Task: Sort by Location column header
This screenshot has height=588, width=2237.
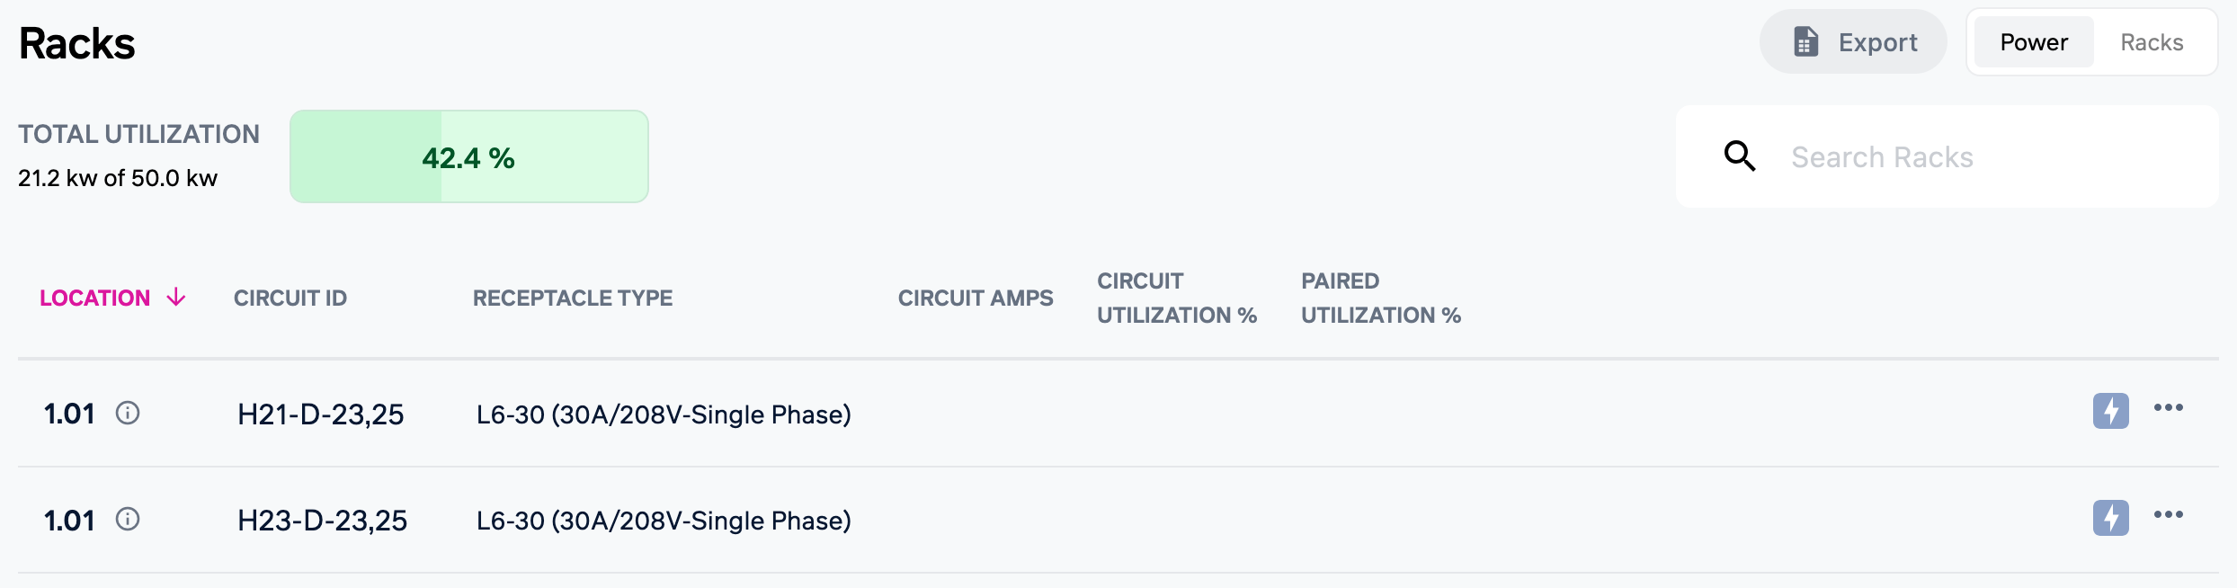Action: coord(94,298)
